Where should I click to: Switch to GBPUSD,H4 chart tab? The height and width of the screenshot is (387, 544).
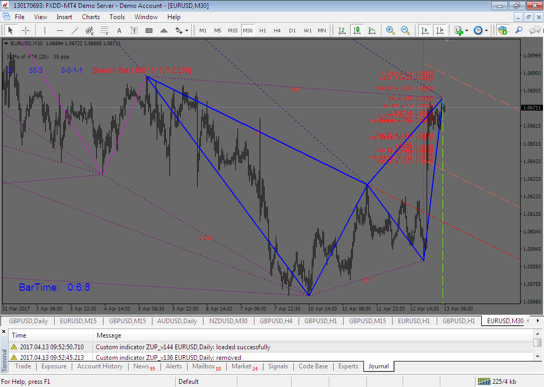tap(276, 321)
